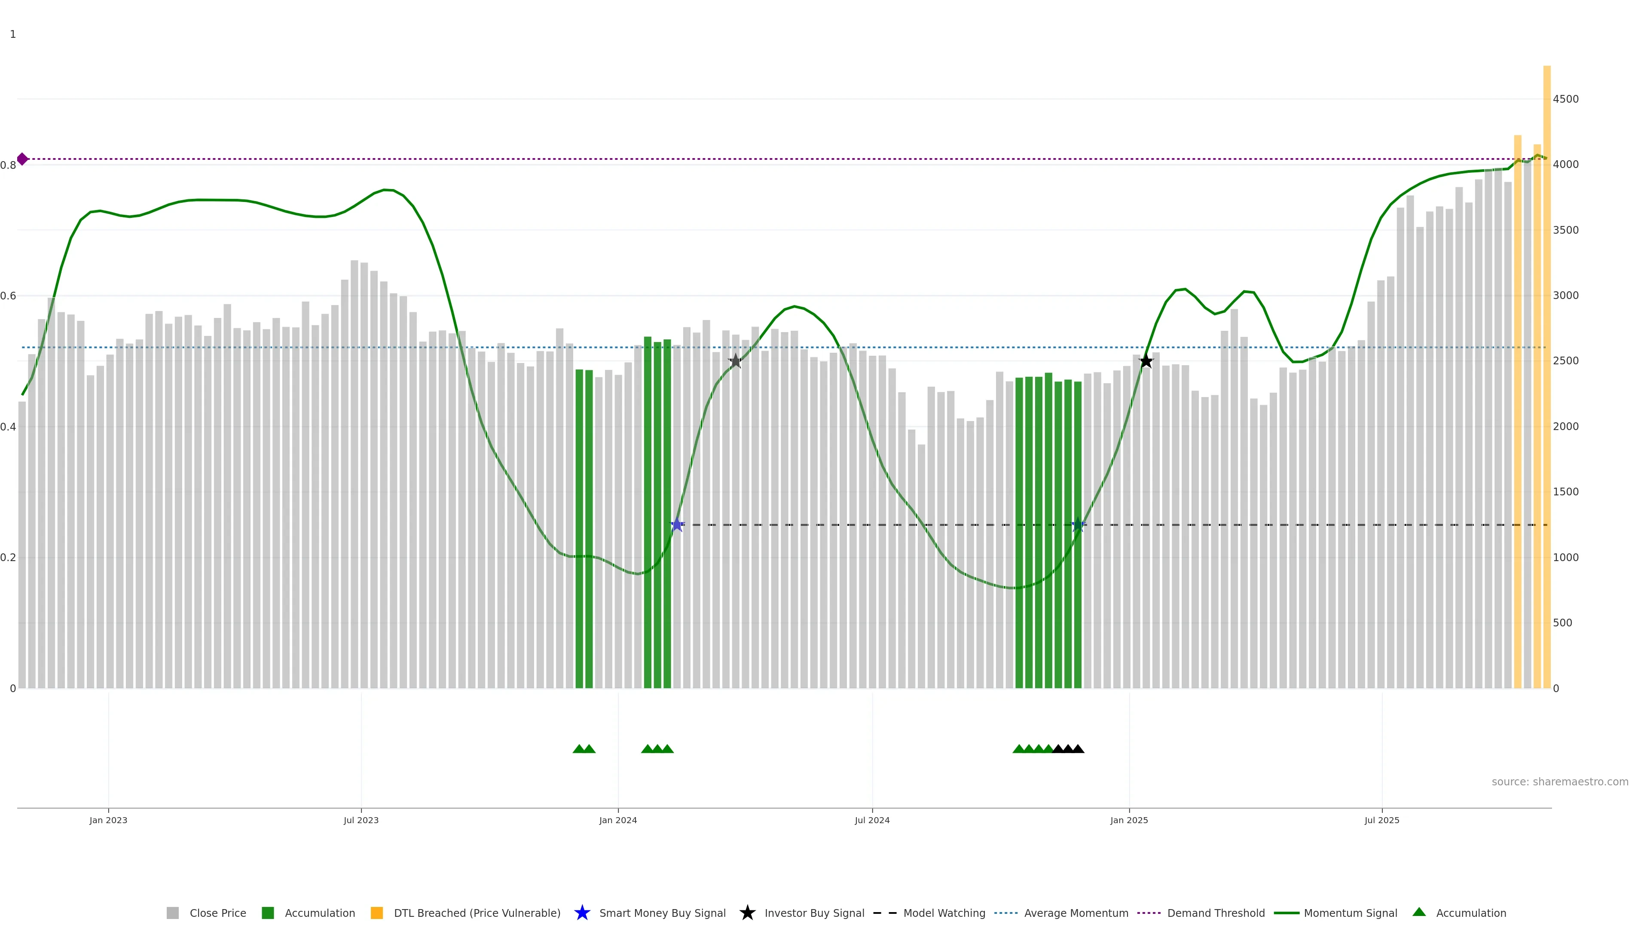Click the blue star legend icon
This screenshot has height=928, width=1650.
click(x=582, y=913)
